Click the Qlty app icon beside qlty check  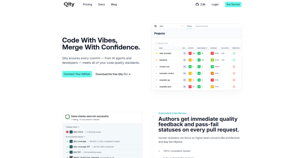(x=71, y=132)
